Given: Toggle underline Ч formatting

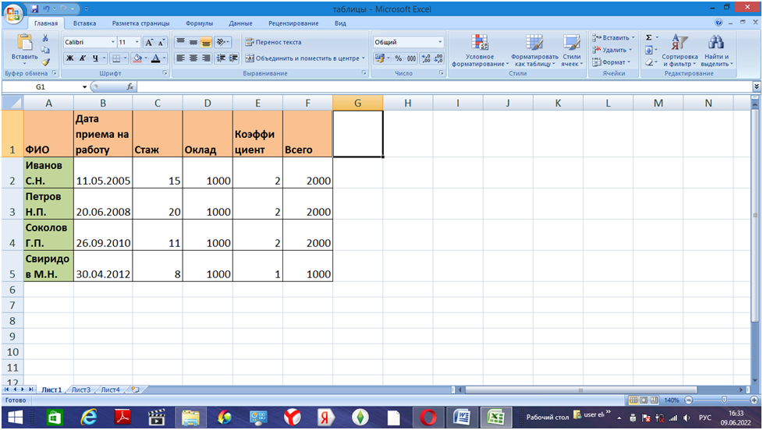Looking at the screenshot, I should point(95,58).
